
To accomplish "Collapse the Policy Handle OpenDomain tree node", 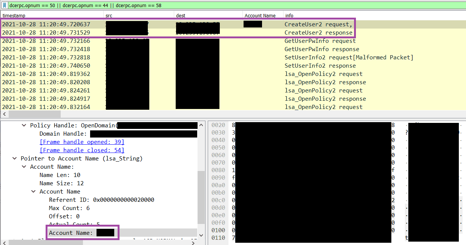I will [24, 125].
